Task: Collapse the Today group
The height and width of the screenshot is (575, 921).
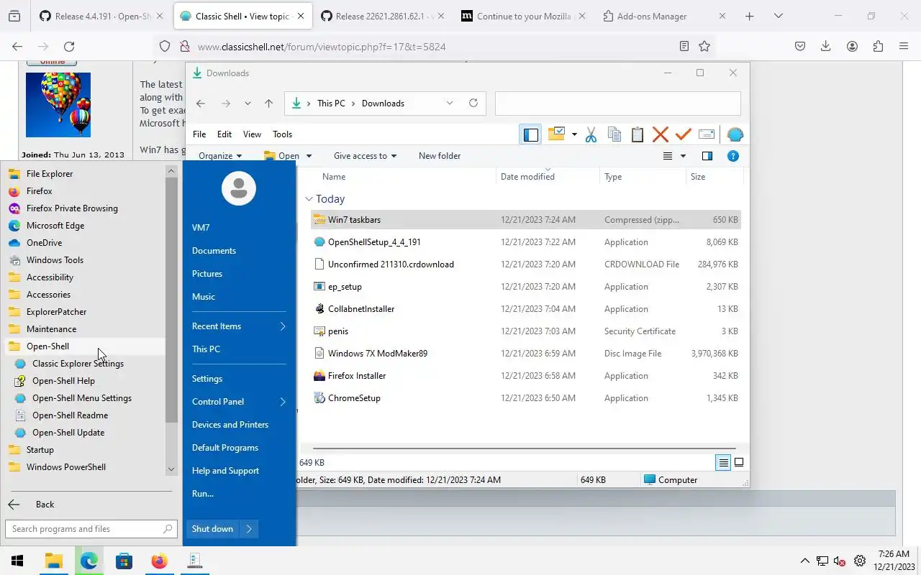Action: coord(309,199)
